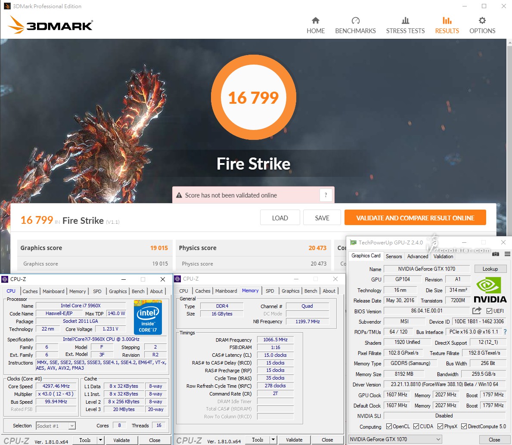Open the Validation tab in GPU-Z

443,256
